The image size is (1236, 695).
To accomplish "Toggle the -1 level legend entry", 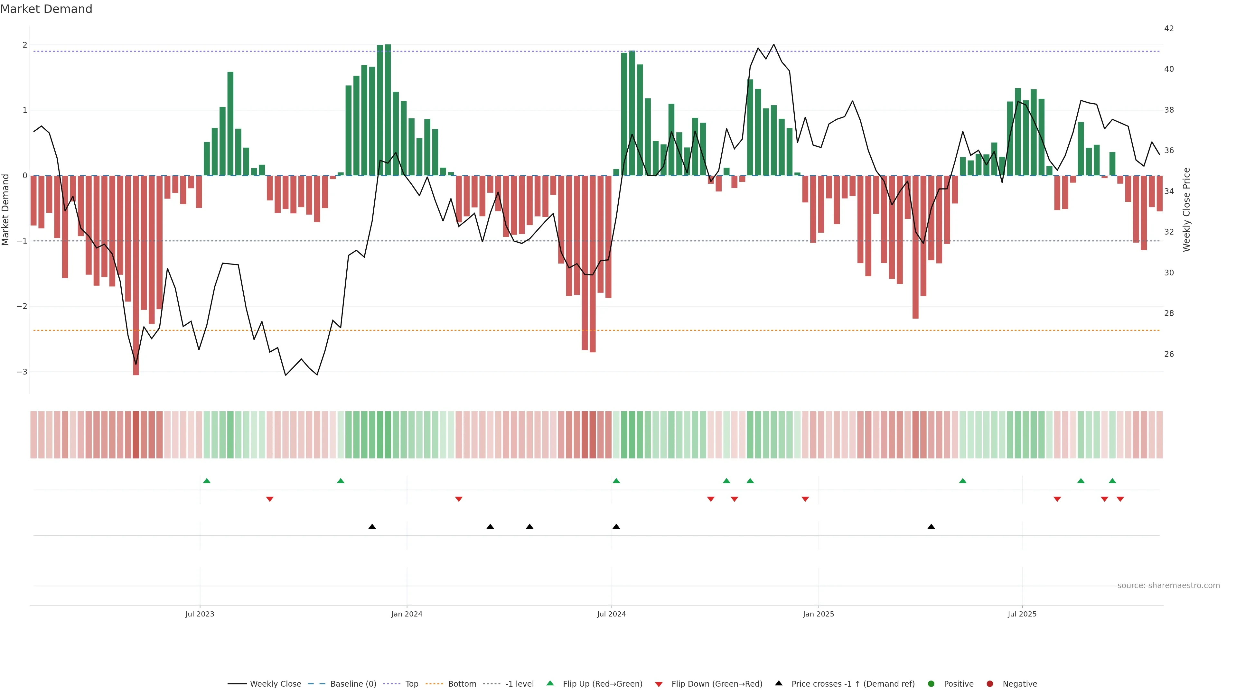I will [x=519, y=683].
